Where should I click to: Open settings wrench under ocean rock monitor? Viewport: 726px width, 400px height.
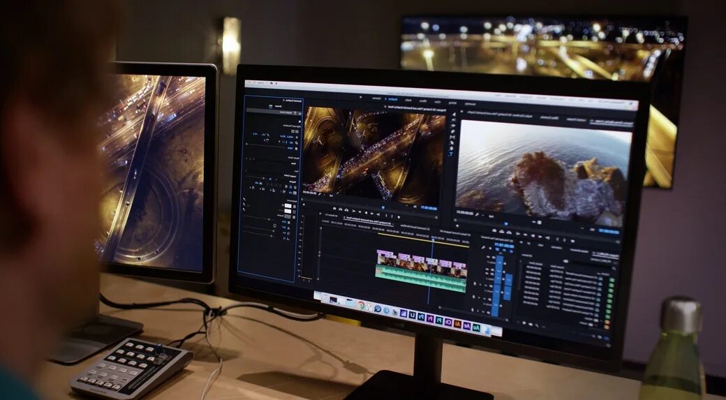(x=476, y=214)
